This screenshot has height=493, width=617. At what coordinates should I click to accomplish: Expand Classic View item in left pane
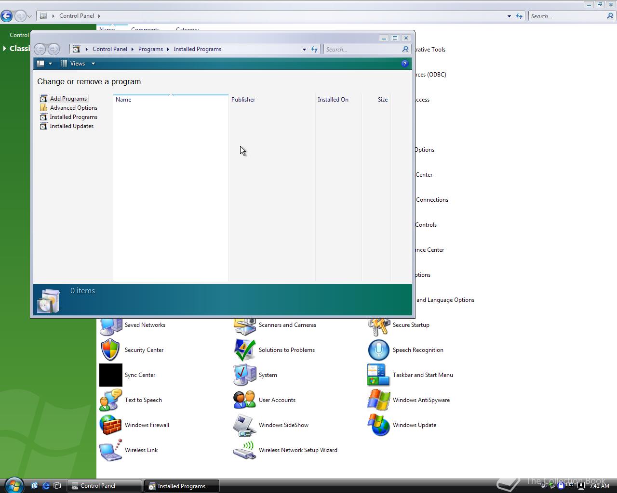[x=5, y=48]
